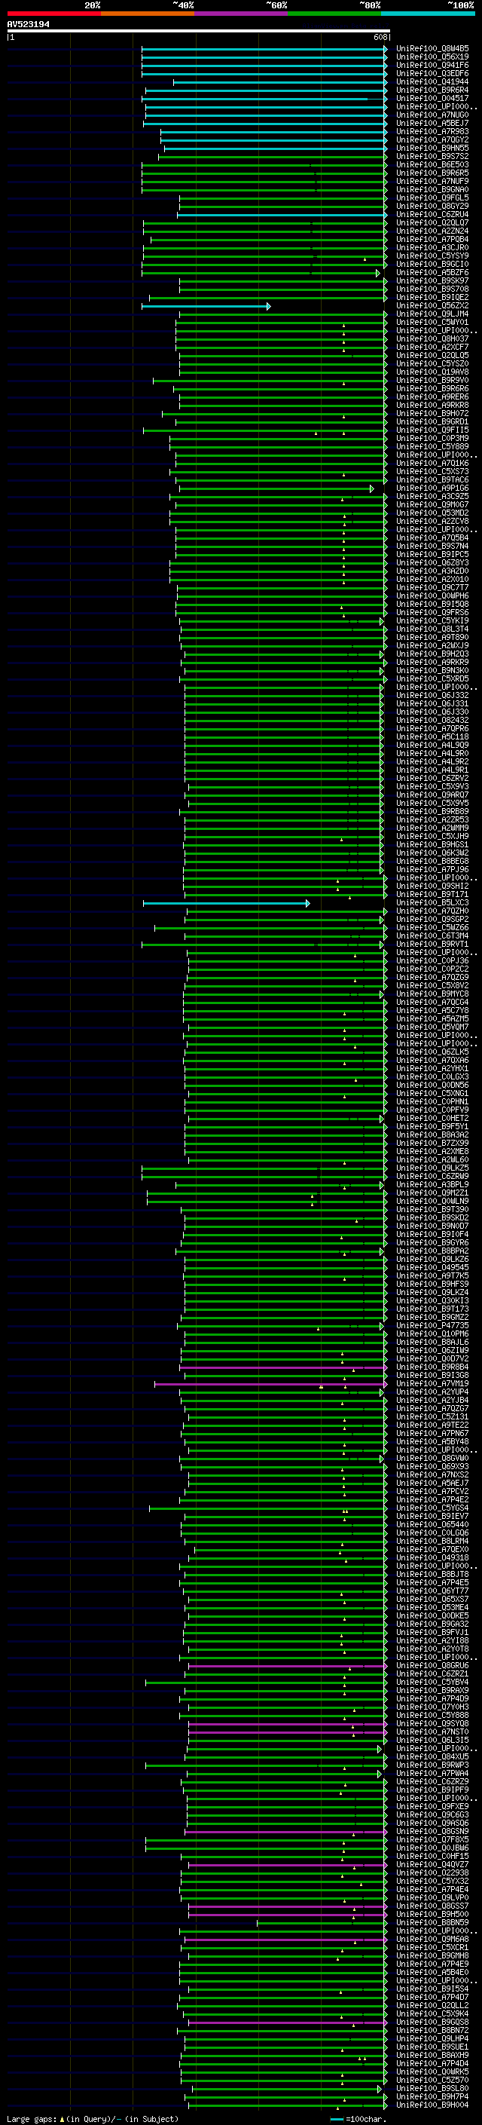Image resolution: width=482 pixels, height=2125 pixels.
Task: Select label UniRef100_O04517
Action: (x=432, y=98)
